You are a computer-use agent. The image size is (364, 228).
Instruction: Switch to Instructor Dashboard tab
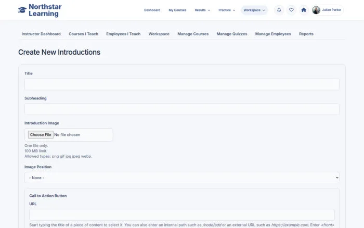[x=41, y=34]
